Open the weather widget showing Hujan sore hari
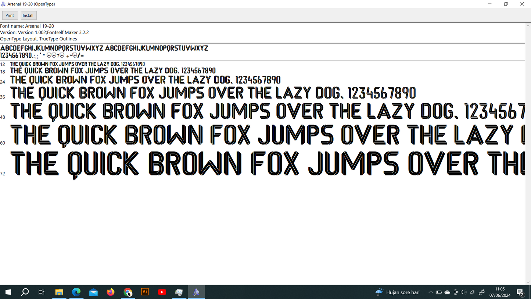 click(x=398, y=292)
